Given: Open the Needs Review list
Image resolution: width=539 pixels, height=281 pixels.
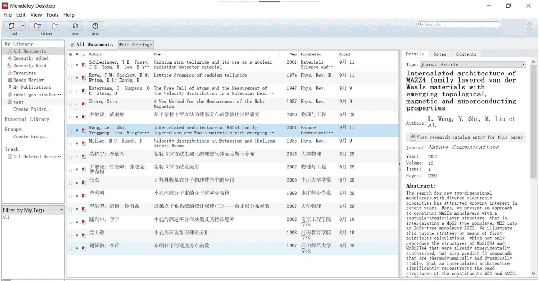Looking at the screenshot, I should click(x=28, y=80).
